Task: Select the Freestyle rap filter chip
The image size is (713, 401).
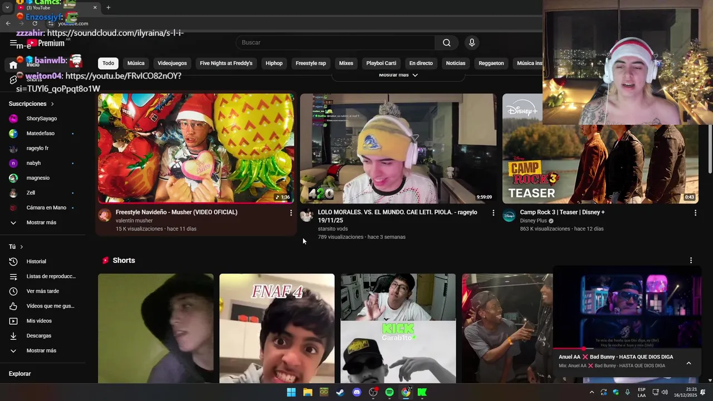Action: [311, 63]
